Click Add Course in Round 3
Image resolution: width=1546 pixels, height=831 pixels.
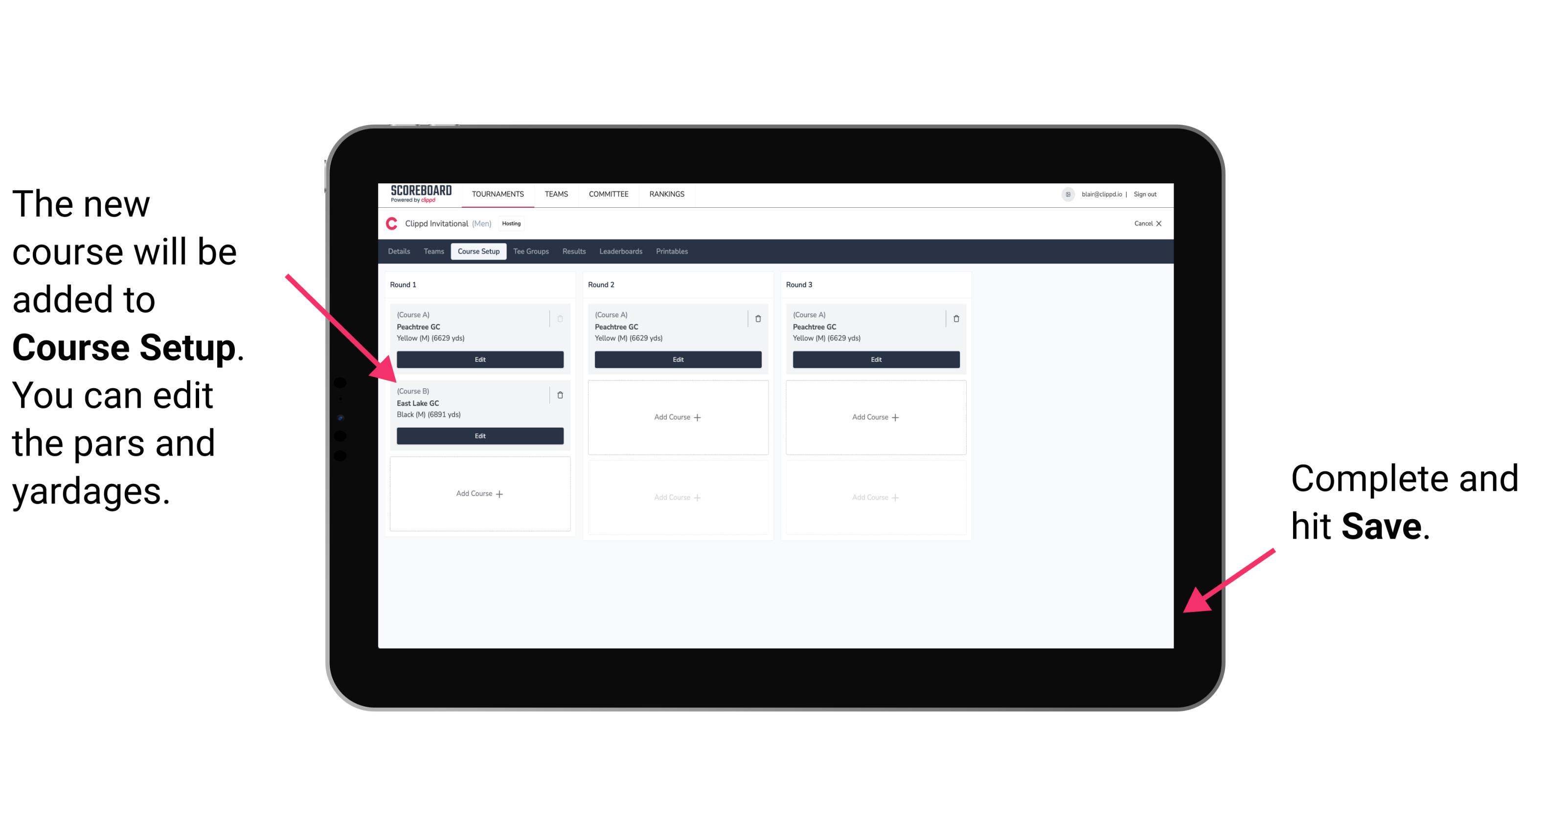pyautogui.click(x=874, y=415)
